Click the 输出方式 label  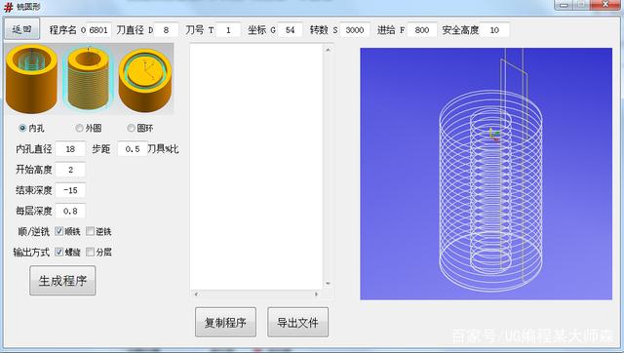click(31, 252)
